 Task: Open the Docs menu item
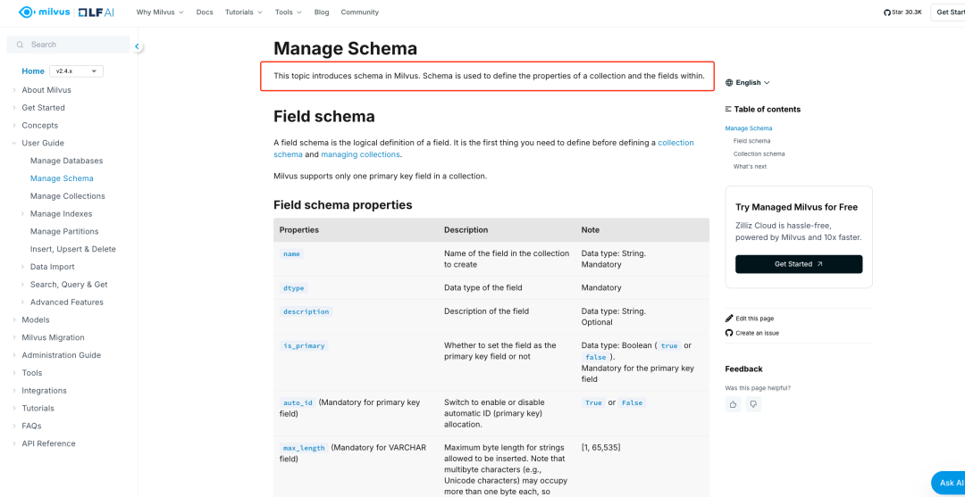[205, 12]
